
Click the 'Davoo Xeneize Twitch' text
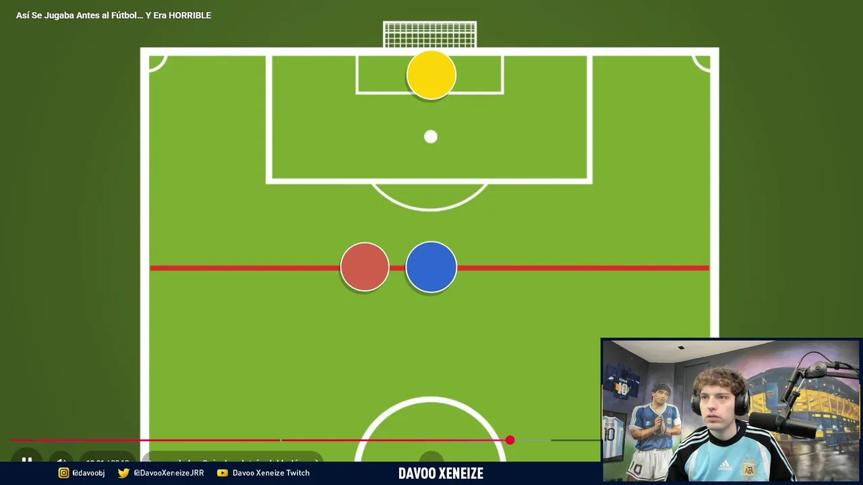coord(271,473)
